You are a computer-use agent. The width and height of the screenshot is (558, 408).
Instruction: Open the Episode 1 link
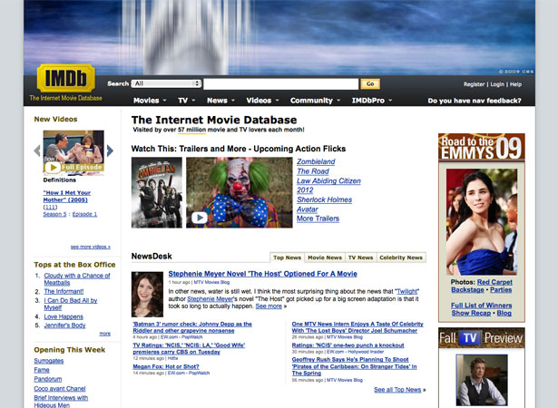(x=84, y=214)
